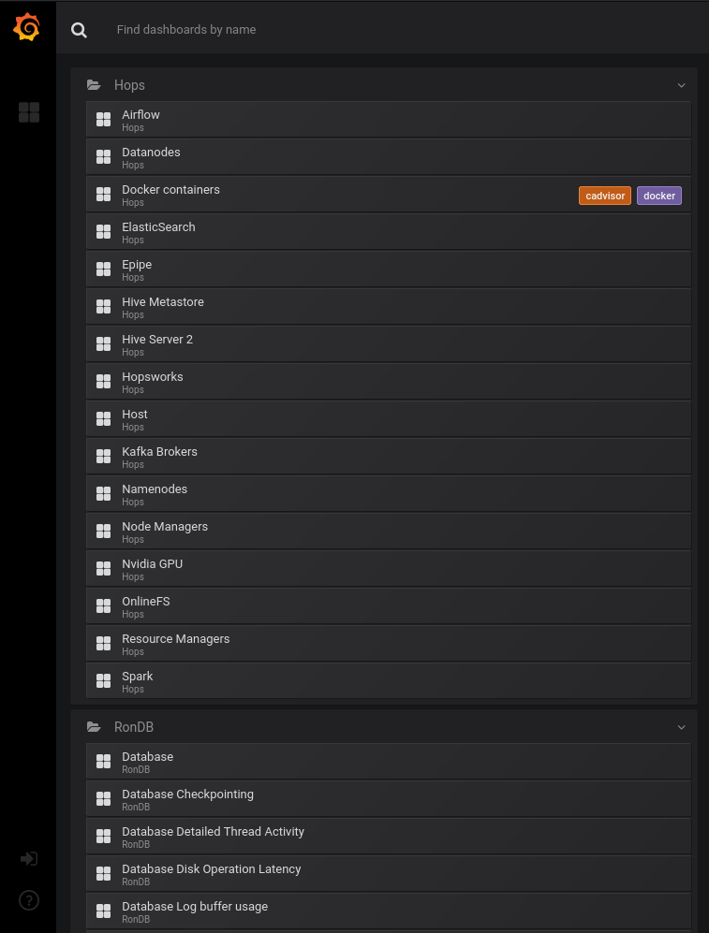Collapse the Hops folder section
Screen dimensions: 709x933
[681, 84]
